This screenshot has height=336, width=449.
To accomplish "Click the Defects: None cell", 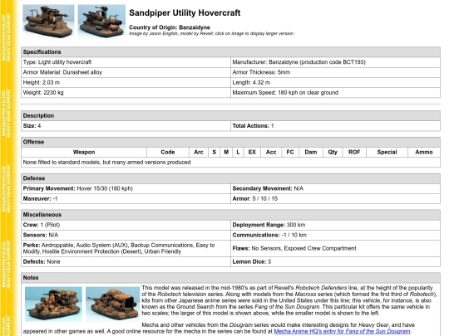I will pos(126,261).
